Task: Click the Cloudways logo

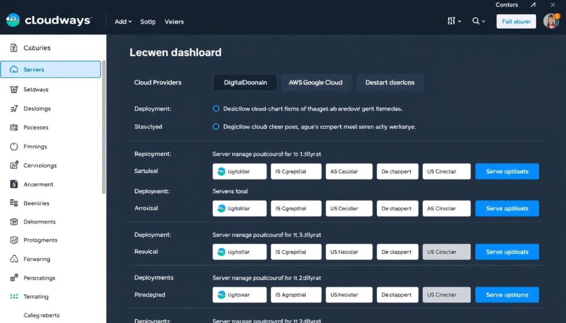Action: click(x=49, y=21)
